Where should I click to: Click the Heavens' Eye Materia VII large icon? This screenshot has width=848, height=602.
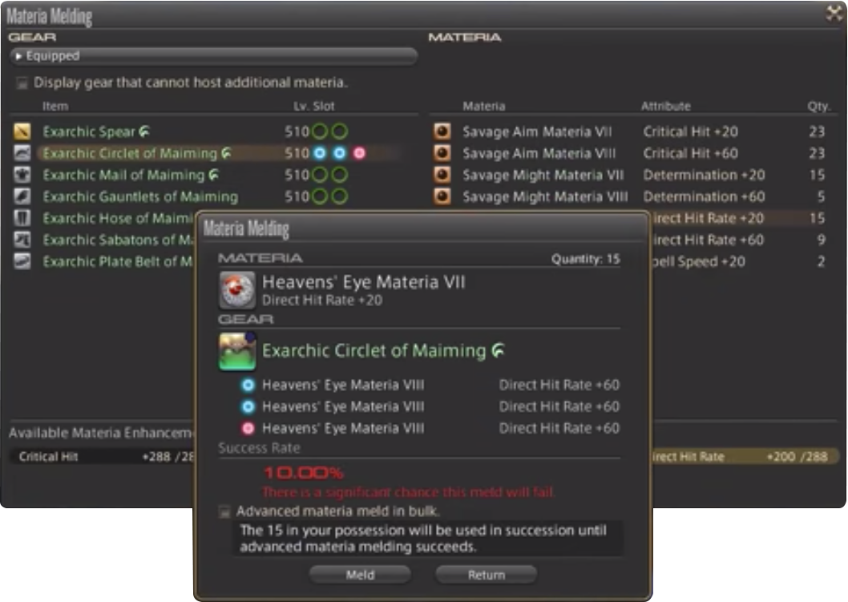pos(237,290)
